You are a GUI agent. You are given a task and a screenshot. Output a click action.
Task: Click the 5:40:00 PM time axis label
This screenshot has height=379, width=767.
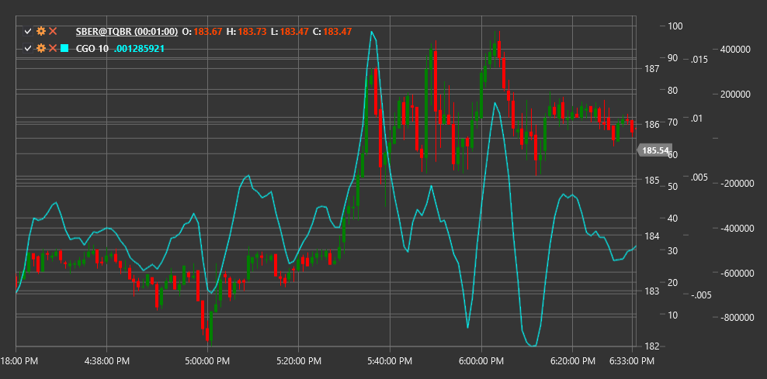point(390,362)
